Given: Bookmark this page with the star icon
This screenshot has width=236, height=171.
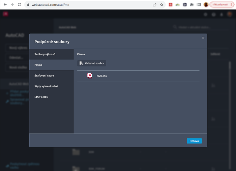Looking at the screenshot, I should (161, 5).
